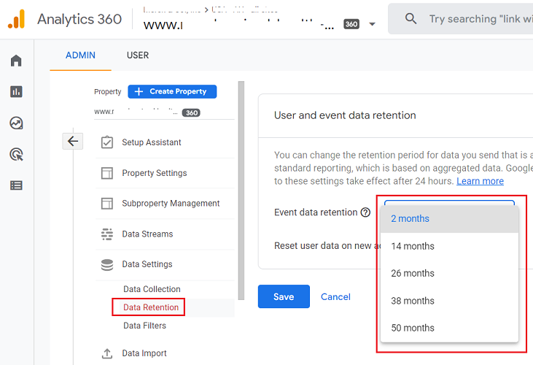Image resolution: width=533 pixels, height=365 pixels.
Task: Open the Advertising cursor target icon
Action: click(x=16, y=154)
